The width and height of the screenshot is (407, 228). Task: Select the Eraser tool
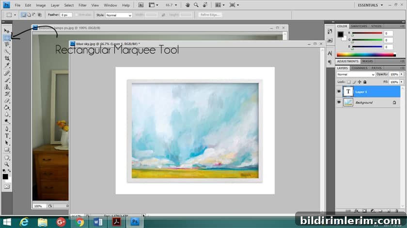[6, 100]
